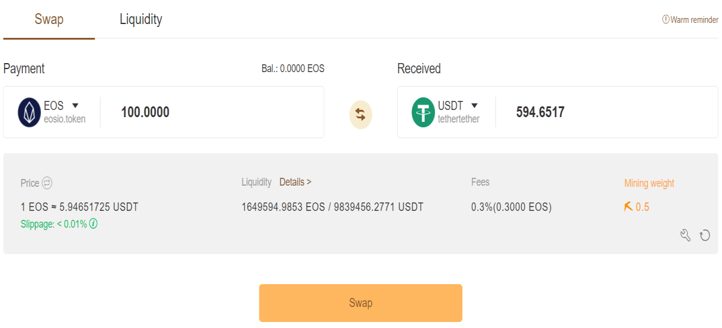Toggle the price direction icon next to Price
722x328 pixels.
coord(47,183)
